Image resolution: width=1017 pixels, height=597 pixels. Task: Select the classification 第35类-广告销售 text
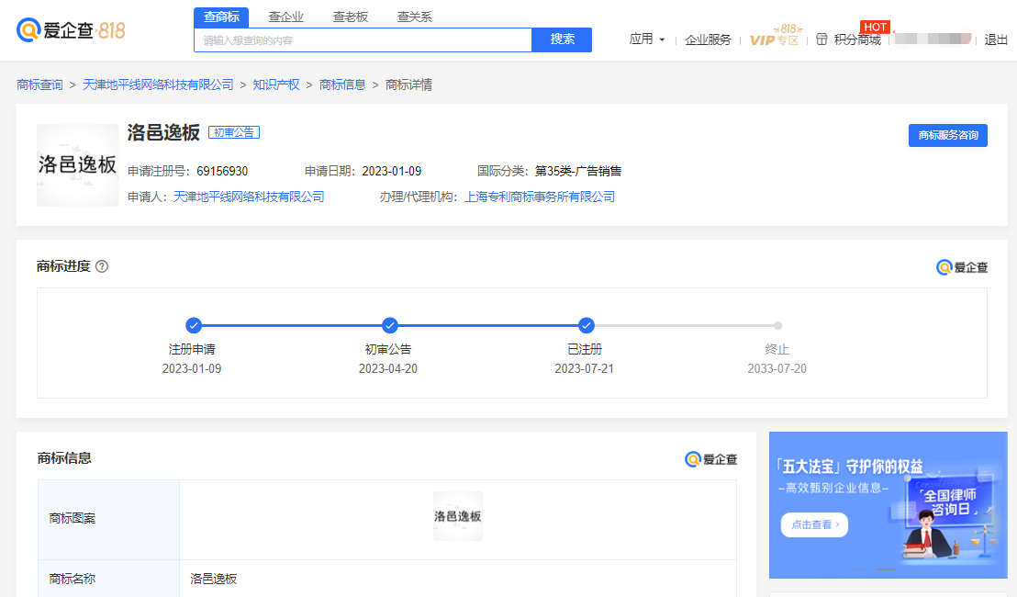(x=578, y=172)
